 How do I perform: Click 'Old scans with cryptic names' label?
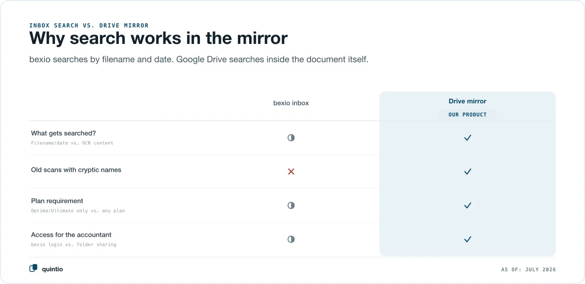(x=76, y=170)
